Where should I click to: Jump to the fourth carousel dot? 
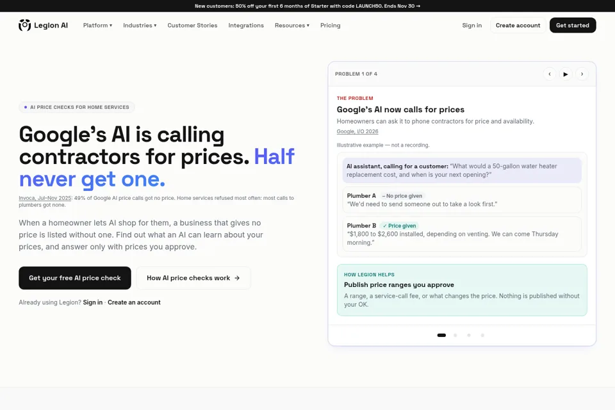tap(482, 335)
